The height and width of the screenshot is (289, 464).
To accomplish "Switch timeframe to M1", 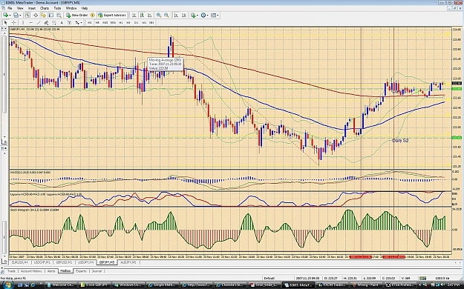I will click(89, 22).
